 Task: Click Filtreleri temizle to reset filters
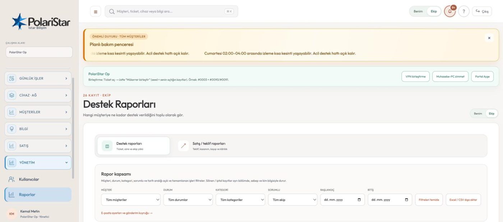pyautogui.click(x=429, y=200)
